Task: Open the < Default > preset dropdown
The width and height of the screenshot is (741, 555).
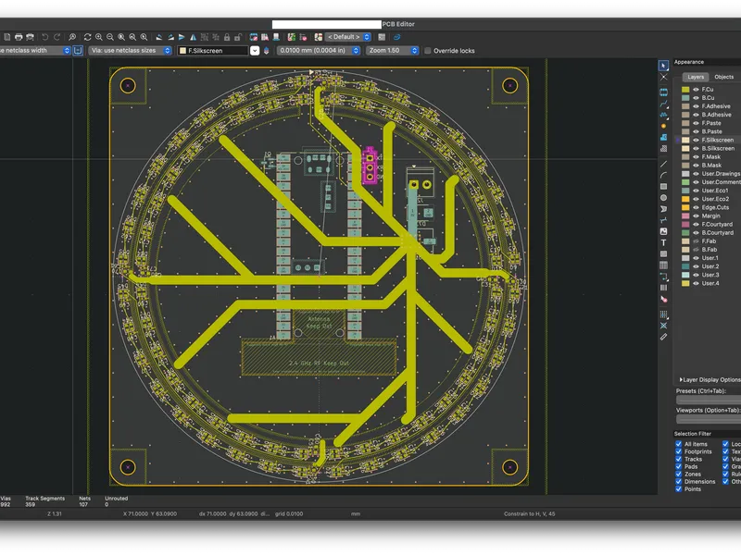Action: pyautogui.click(x=348, y=37)
